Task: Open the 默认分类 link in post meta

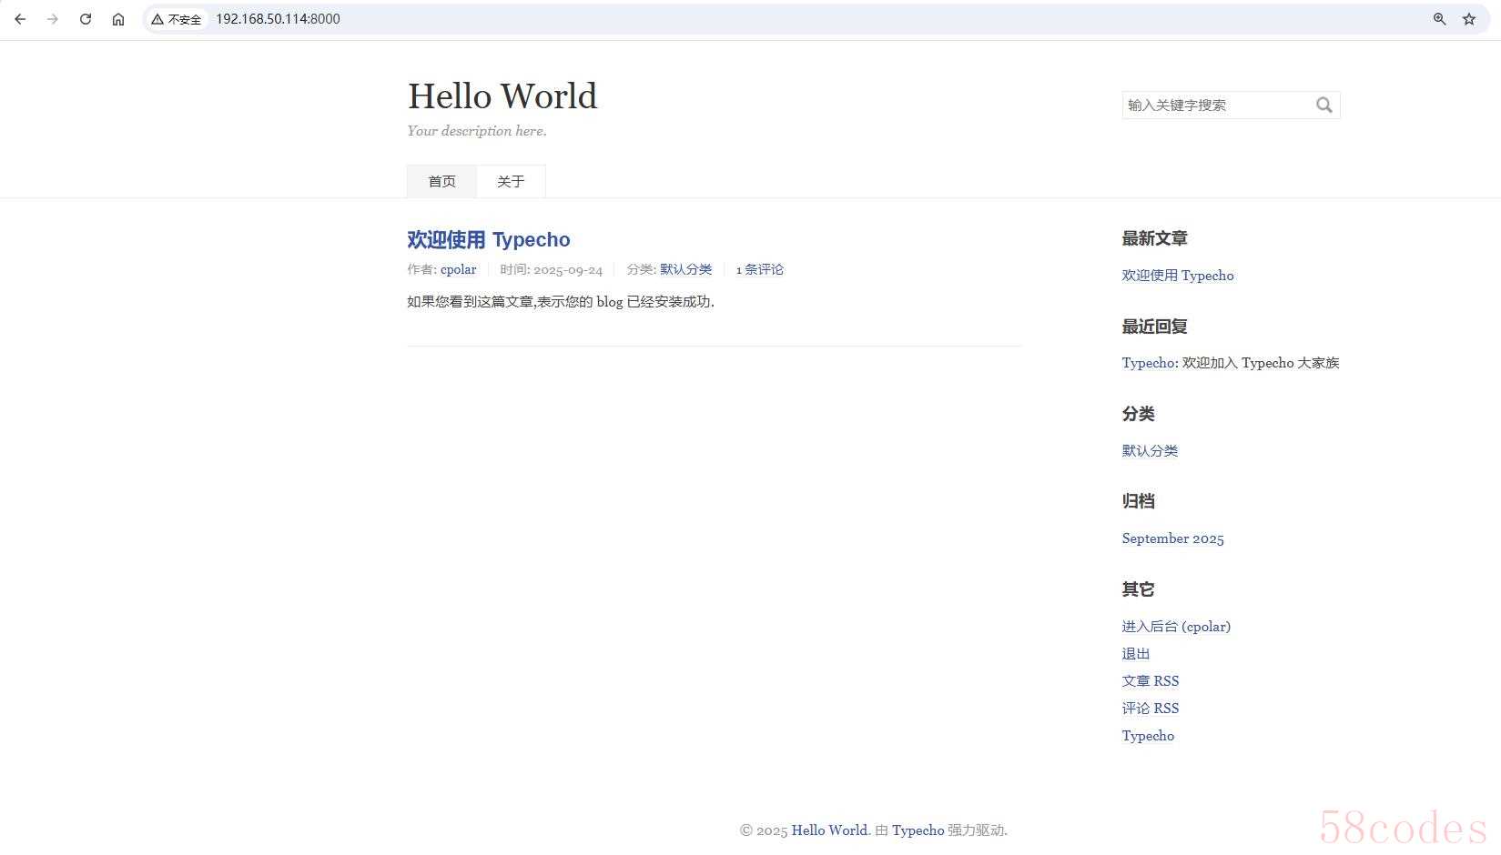Action: (x=685, y=270)
